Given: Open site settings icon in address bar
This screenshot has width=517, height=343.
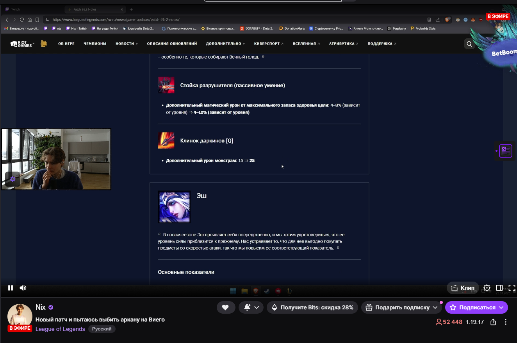Looking at the screenshot, I should pyautogui.click(x=47, y=20).
